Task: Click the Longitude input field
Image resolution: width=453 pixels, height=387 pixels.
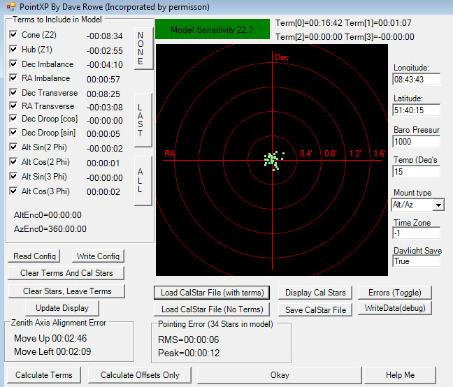Action: 417,80
